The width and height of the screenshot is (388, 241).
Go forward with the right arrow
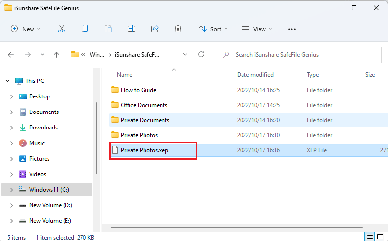28,55
